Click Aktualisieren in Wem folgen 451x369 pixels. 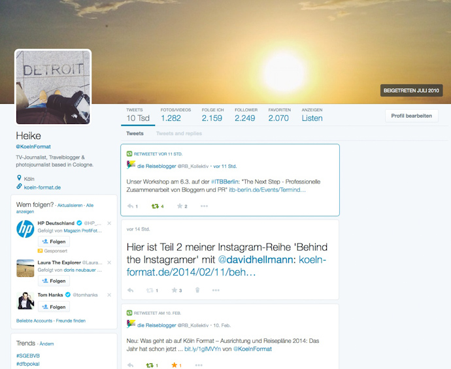(70, 206)
